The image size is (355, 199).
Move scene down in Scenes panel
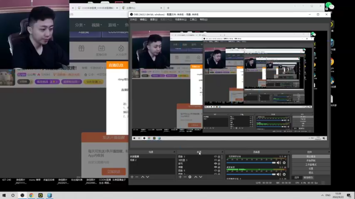[148, 177]
